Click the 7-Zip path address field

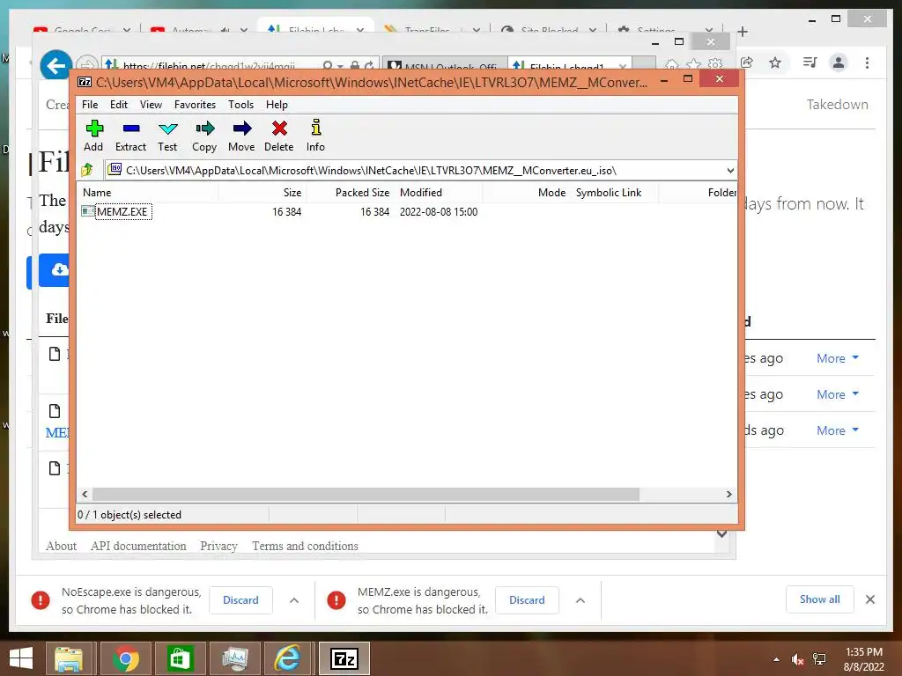coord(422,170)
